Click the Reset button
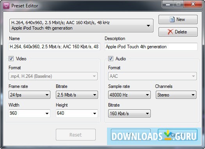This screenshot has width=205, height=149. [76, 135]
